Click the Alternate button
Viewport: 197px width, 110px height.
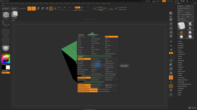[x=6, y=73]
